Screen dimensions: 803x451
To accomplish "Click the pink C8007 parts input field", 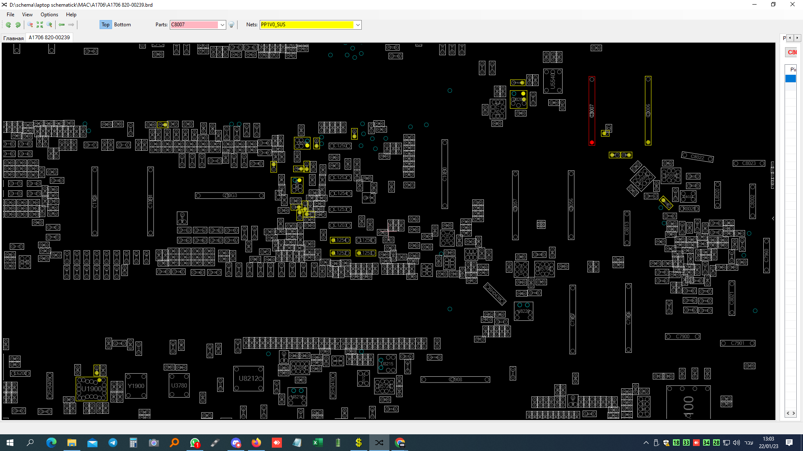I will 194,25.
